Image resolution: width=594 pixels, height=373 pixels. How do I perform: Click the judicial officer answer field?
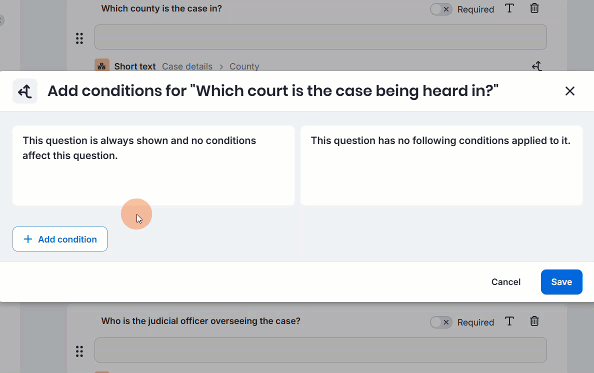coord(320,350)
